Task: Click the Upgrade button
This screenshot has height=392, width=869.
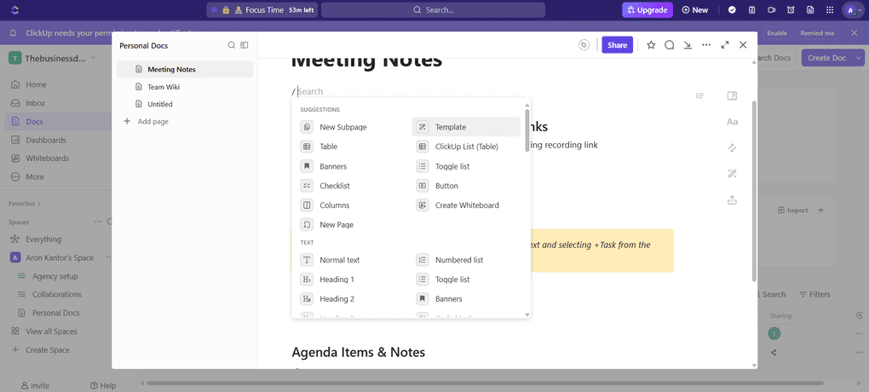Action: click(647, 10)
